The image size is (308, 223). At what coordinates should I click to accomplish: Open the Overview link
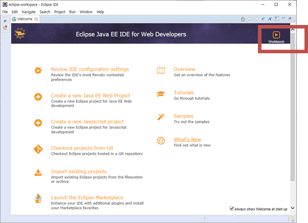(184, 69)
